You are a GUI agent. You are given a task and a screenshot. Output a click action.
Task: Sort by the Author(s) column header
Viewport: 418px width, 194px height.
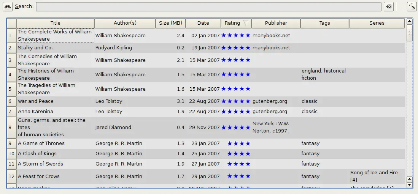(125, 23)
